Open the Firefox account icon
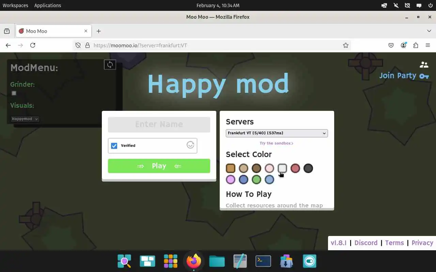Screen dimensions: 436x272 click(403, 45)
